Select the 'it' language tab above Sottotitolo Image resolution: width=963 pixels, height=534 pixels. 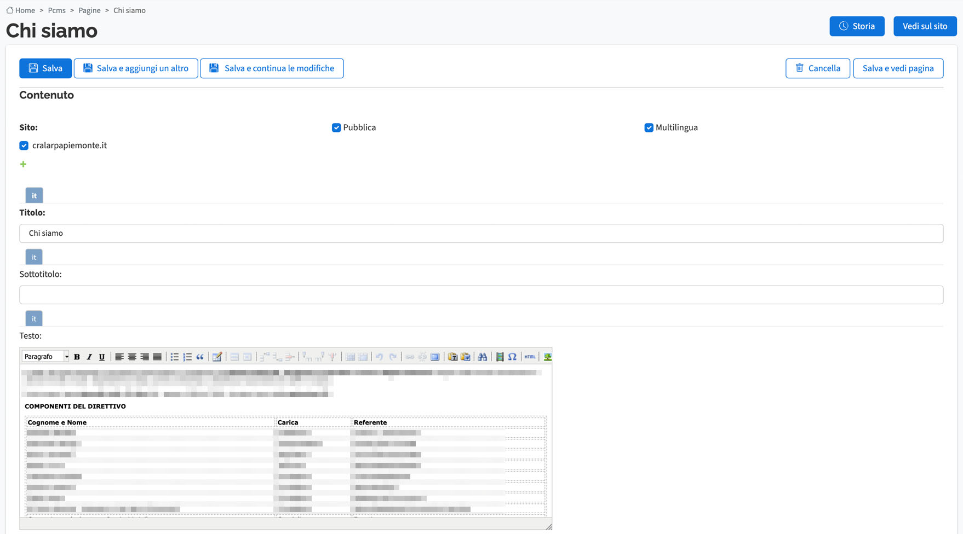click(x=34, y=257)
